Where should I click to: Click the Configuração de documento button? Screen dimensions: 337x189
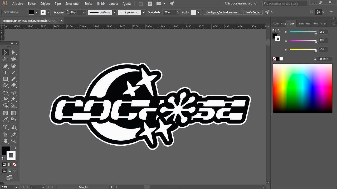[223, 12]
